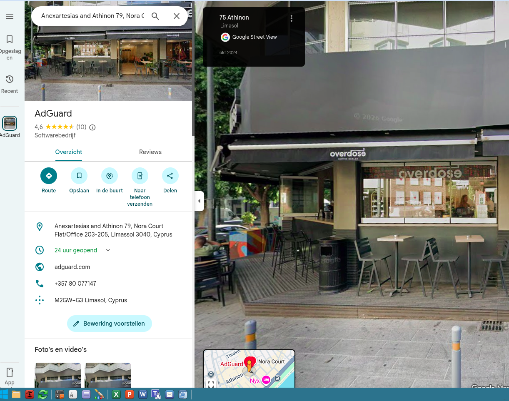This screenshot has width=509, height=401.
Task: Open Recent history in sidebar
Action: pos(10,84)
